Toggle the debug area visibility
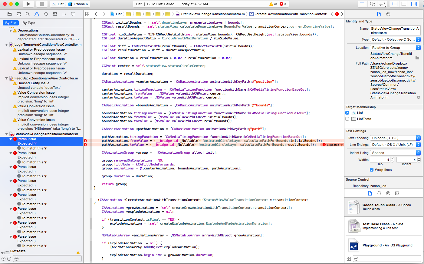The image size is (424, 264). [x=404, y=4]
